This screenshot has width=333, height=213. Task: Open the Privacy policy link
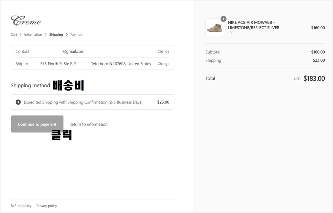(47, 206)
